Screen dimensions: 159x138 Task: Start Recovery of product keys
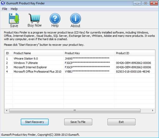point(35,122)
